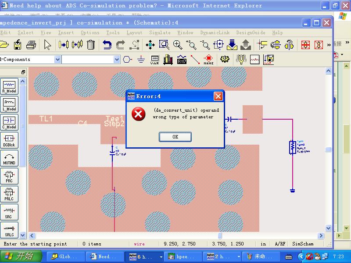Click the deactivate component toolbar icon

tap(305, 45)
